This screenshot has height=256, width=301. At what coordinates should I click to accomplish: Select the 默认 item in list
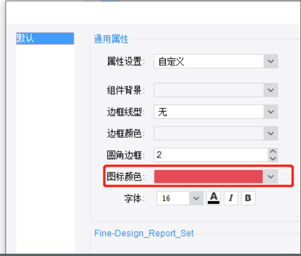pos(45,39)
